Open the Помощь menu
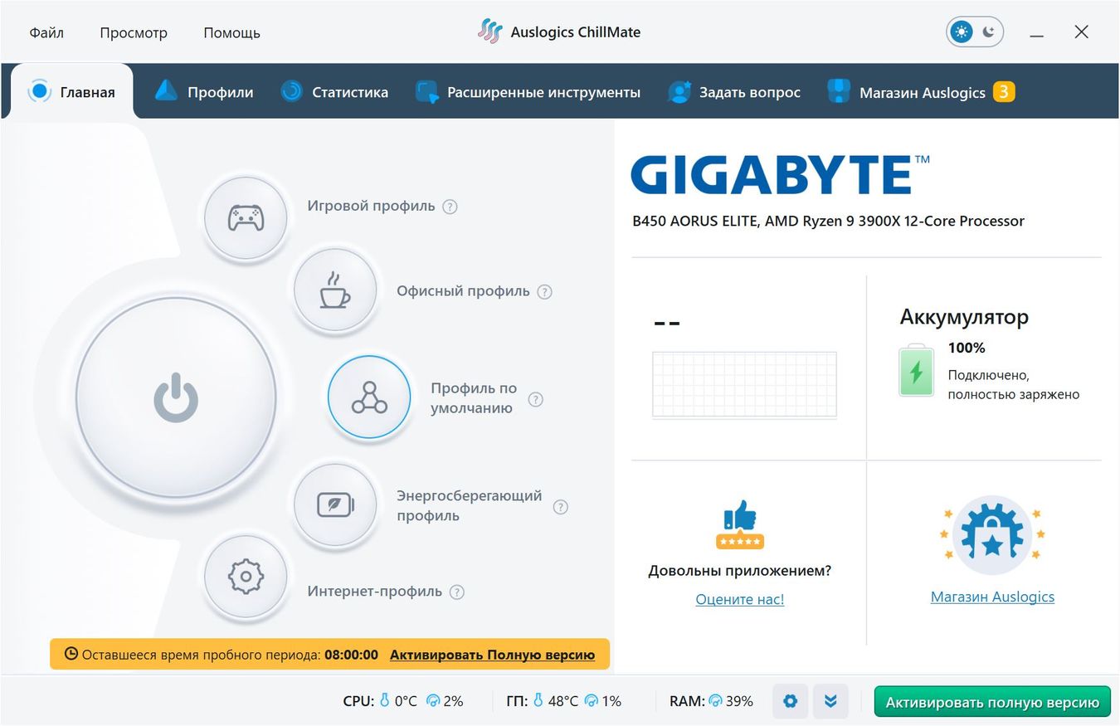This screenshot has width=1120, height=726. click(x=231, y=33)
